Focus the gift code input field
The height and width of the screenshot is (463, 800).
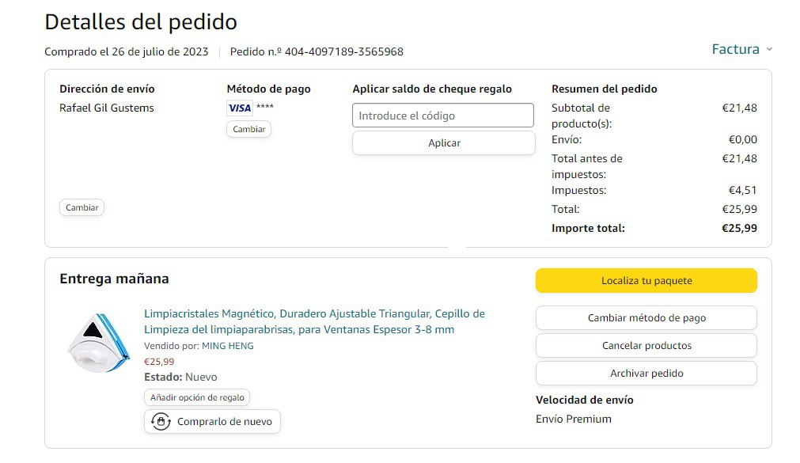click(x=443, y=116)
